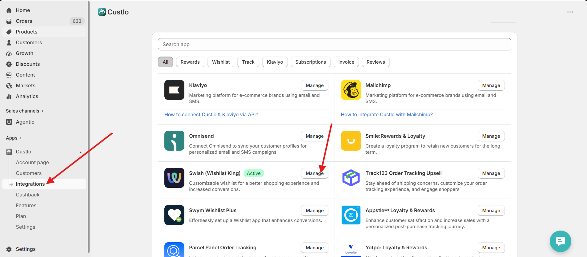Open Manage for Omnisend
This screenshot has width=587, height=257.
click(x=315, y=136)
